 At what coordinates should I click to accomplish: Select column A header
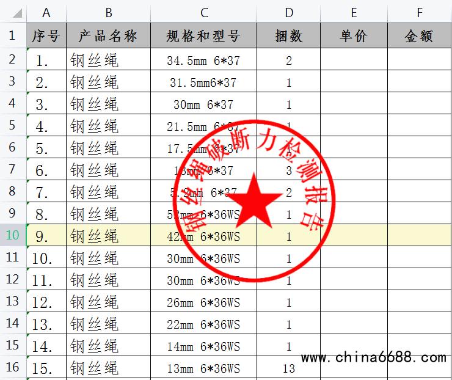46,13
